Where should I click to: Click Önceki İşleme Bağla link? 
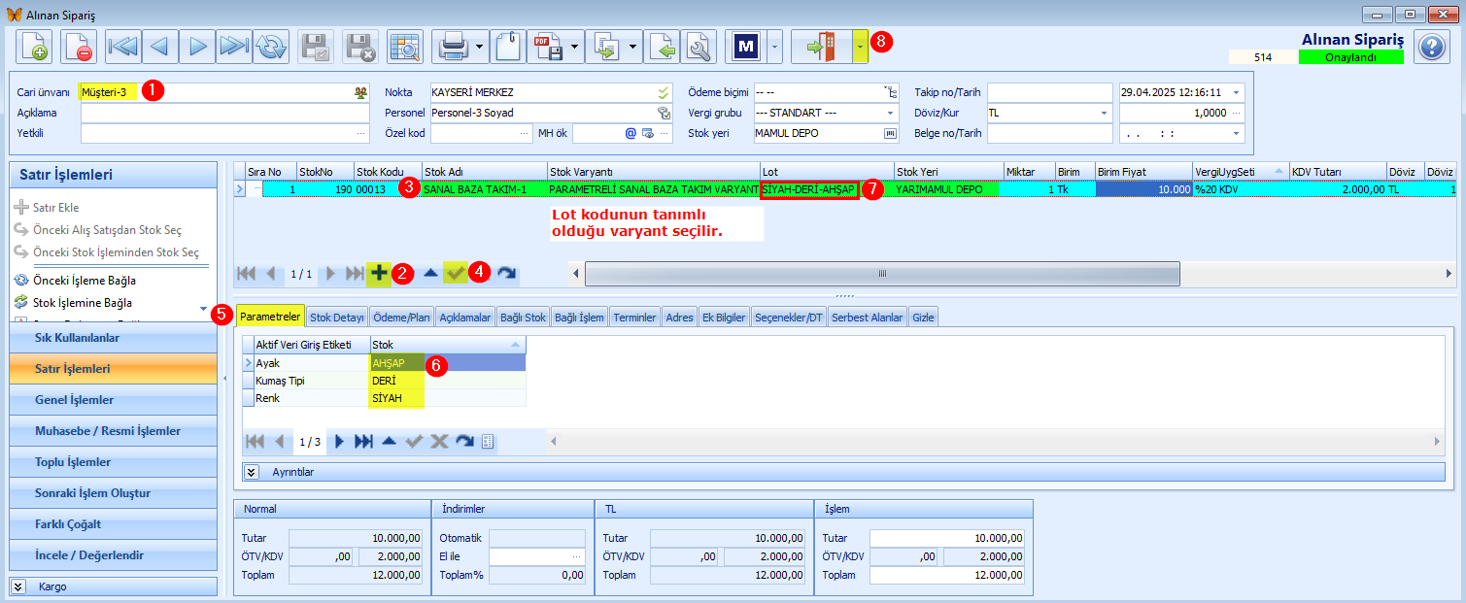point(84,281)
